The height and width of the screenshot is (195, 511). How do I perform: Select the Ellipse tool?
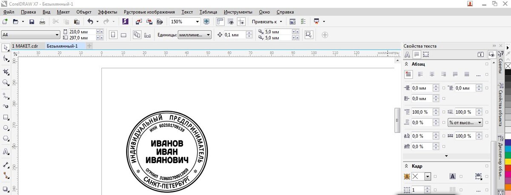pyautogui.click(x=6, y=128)
